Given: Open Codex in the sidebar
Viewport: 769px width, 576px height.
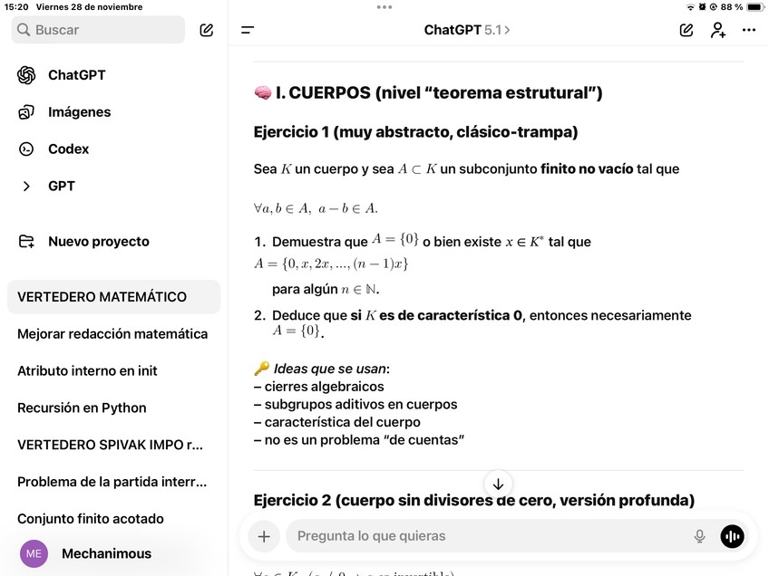Looking at the screenshot, I should pyautogui.click(x=68, y=149).
